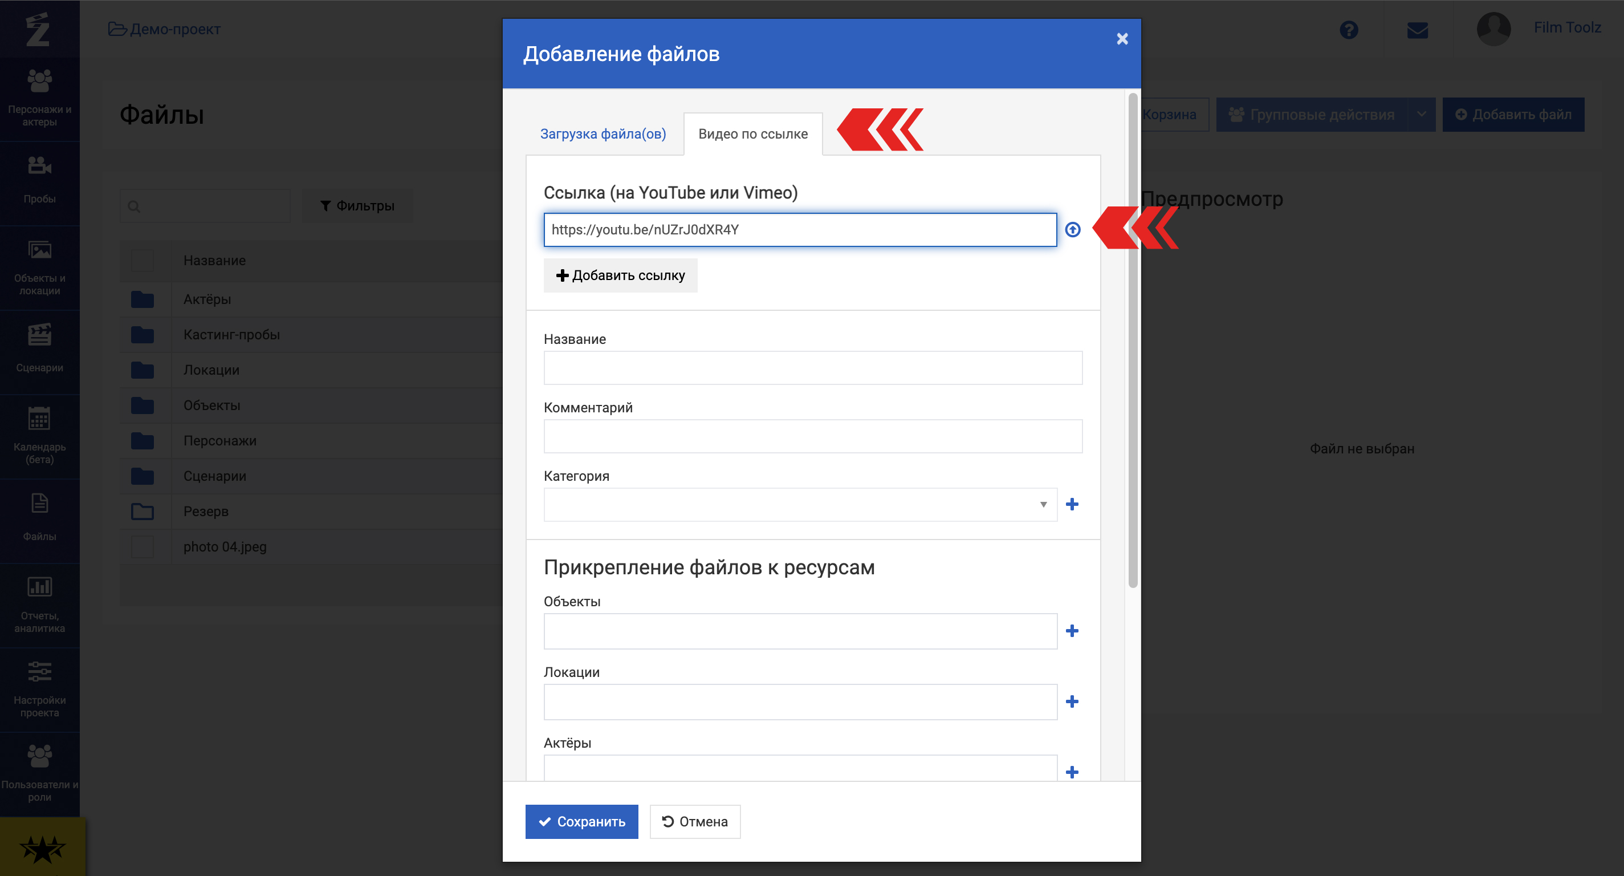Click Добавить файл button
This screenshot has width=1624, height=876.
[x=1513, y=114]
